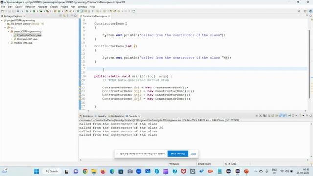Collapse the projectOOPProgramming project root node

tap(2, 20)
